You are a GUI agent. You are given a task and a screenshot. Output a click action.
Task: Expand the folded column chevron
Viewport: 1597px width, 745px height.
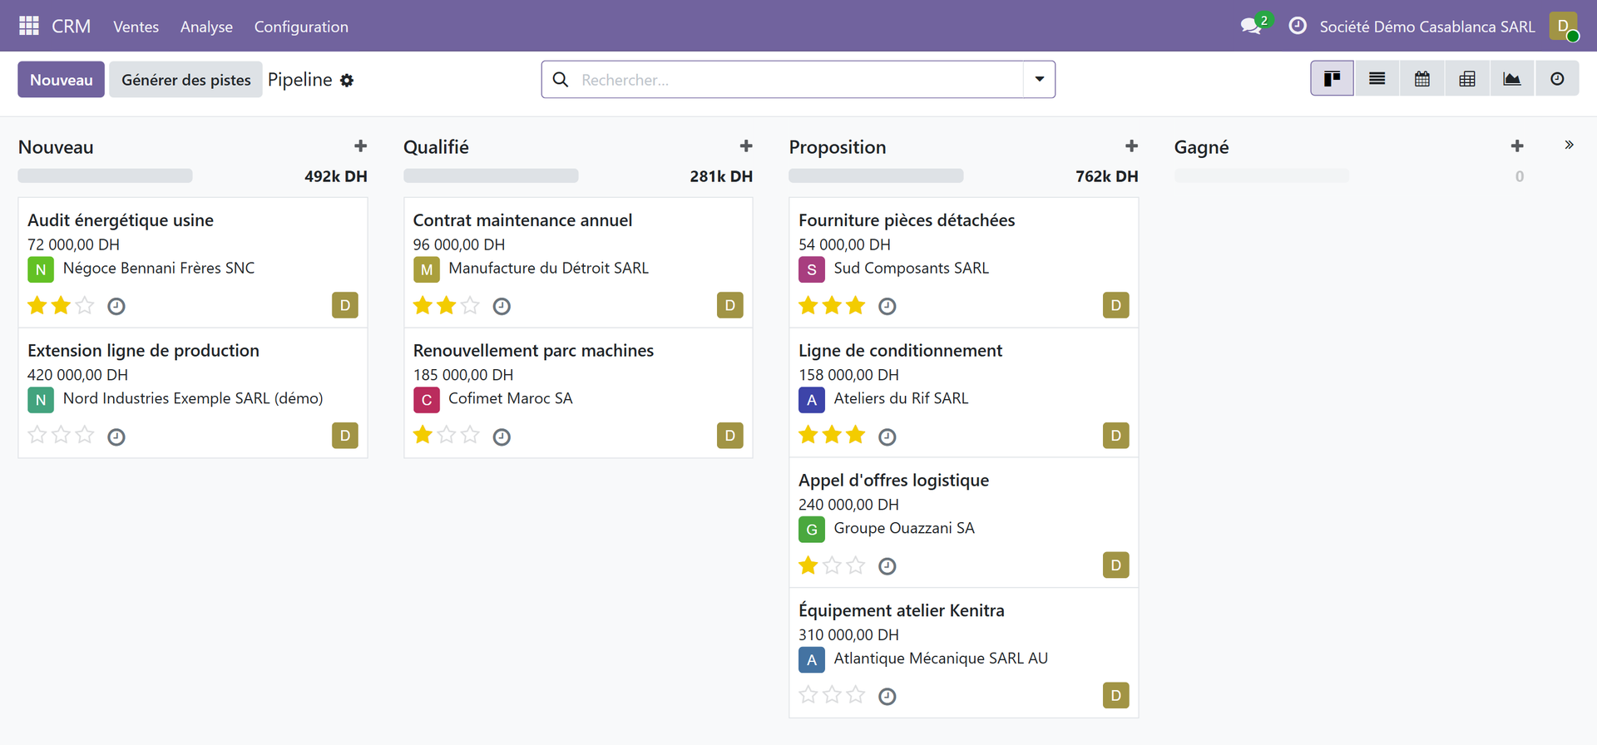(x=1569, y=146)
